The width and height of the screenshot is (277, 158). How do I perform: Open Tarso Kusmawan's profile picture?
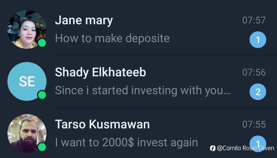pos(27,133)
